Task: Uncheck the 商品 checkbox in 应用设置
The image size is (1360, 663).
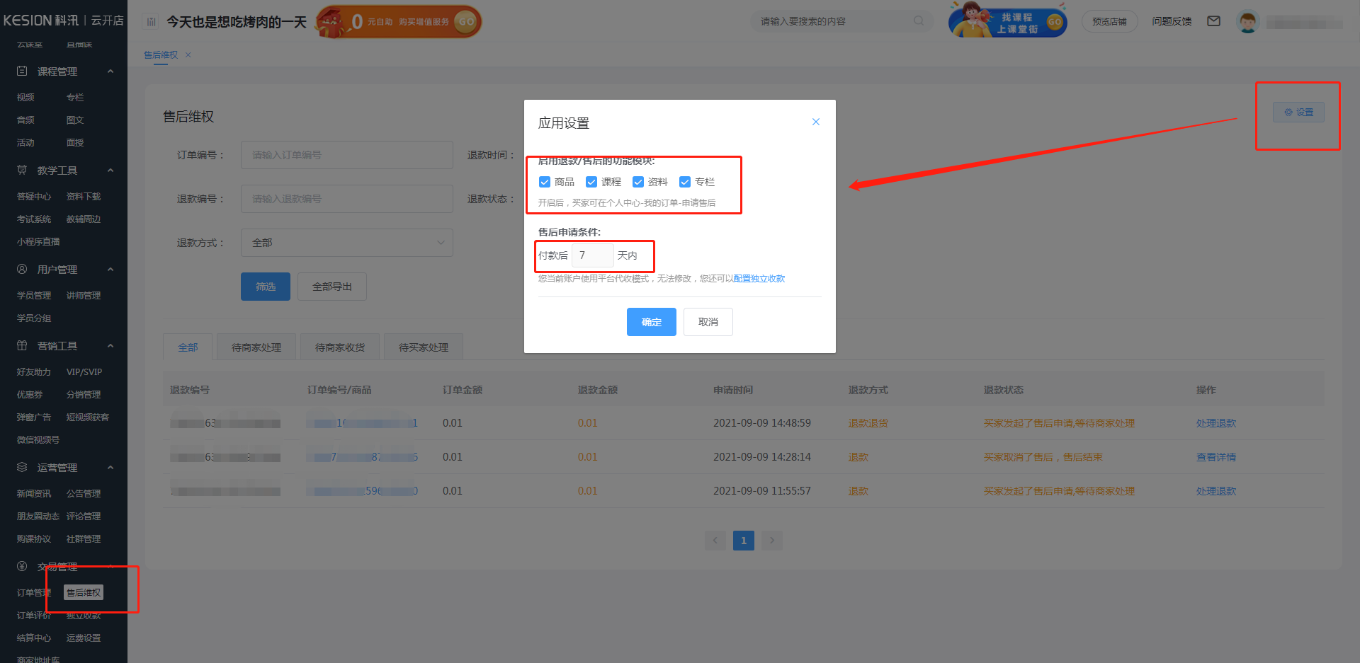Action: (x=545, y=182)
